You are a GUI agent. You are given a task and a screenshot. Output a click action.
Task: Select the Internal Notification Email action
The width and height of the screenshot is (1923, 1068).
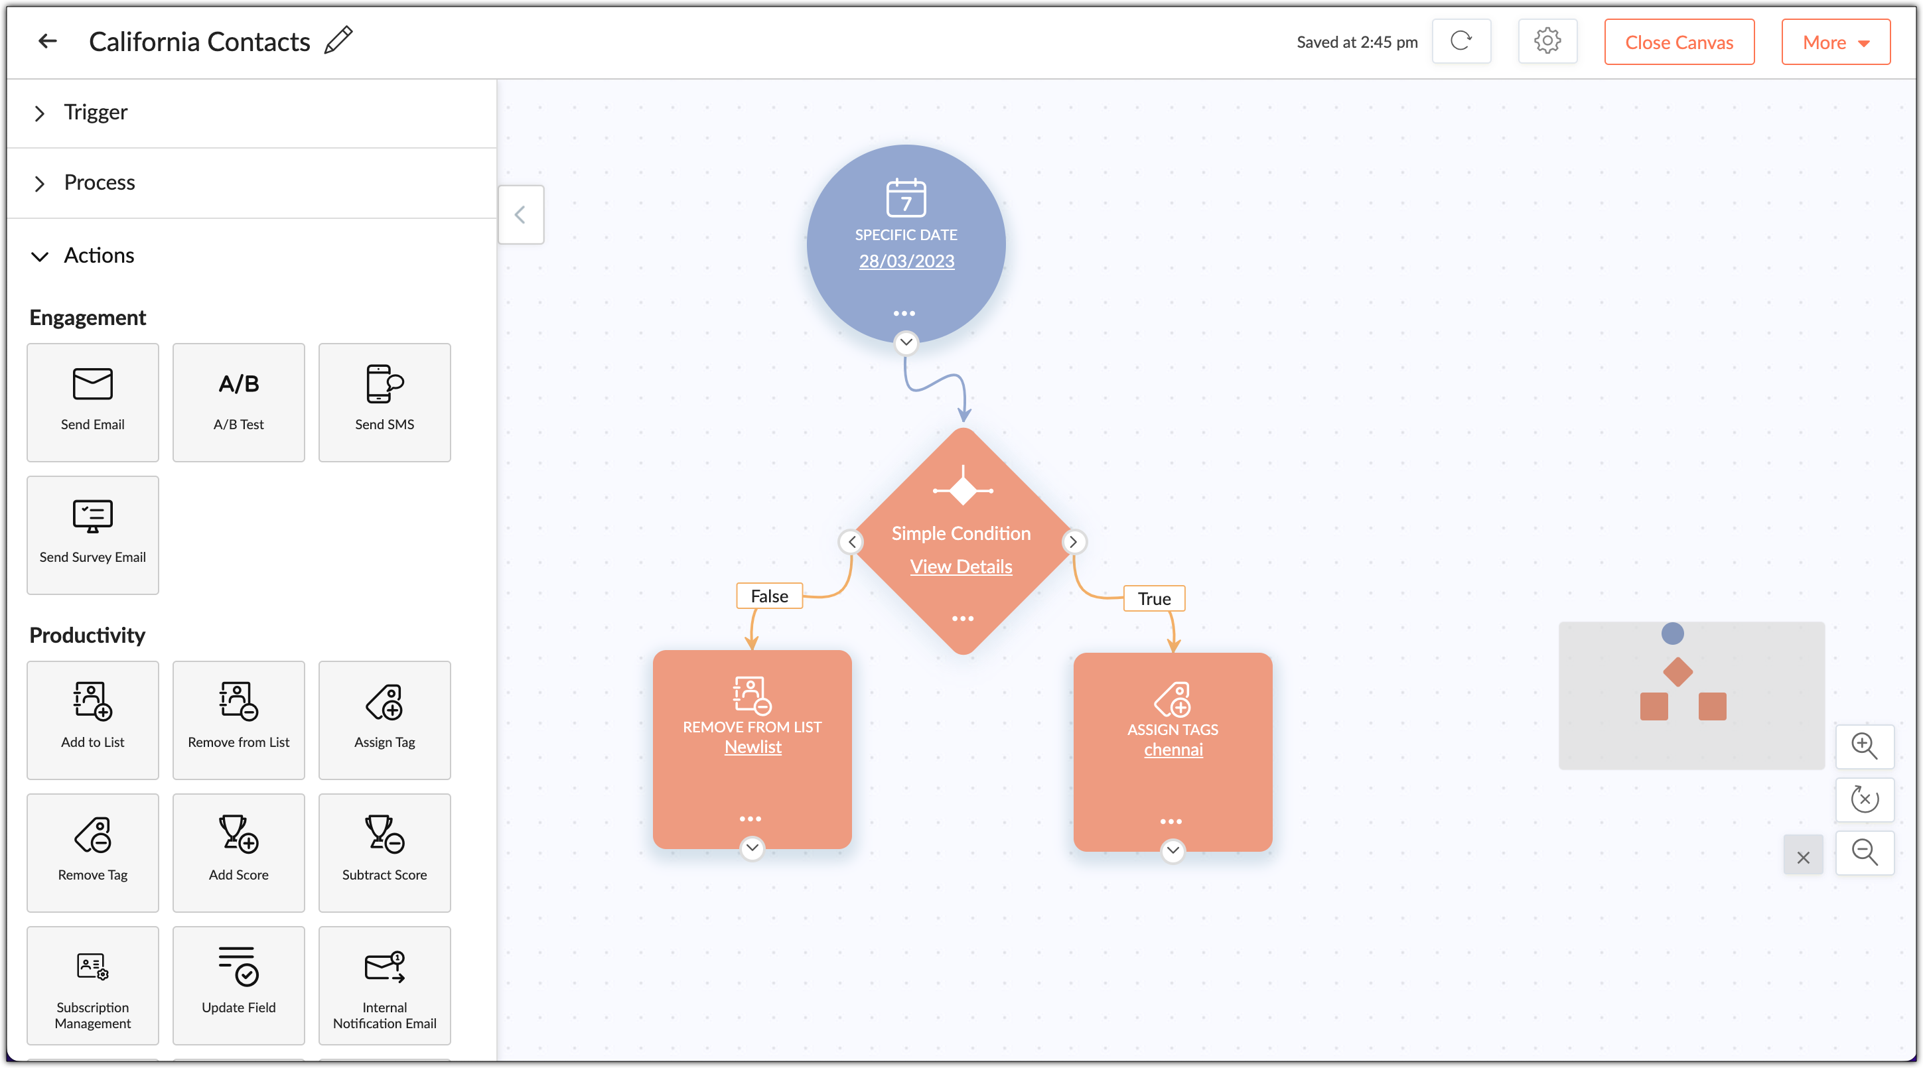tap(384, 986)
